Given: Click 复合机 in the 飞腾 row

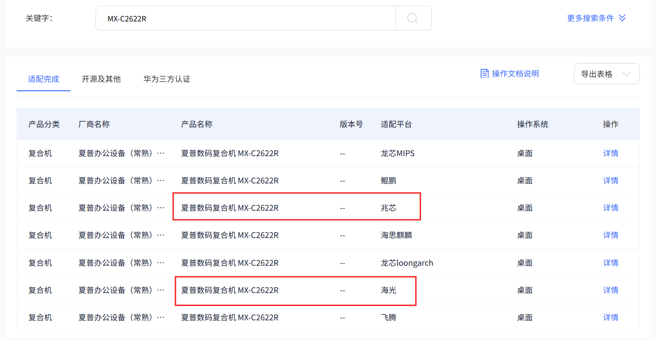Looking at the screenshot, I should point(40,318).
